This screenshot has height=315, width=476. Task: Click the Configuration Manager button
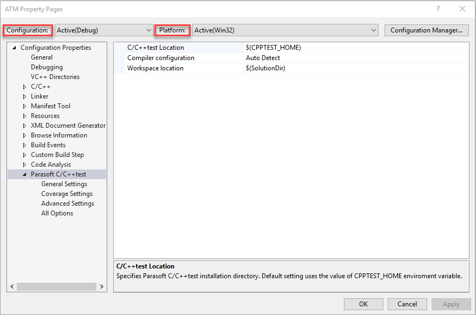click(x=426, y=30)
